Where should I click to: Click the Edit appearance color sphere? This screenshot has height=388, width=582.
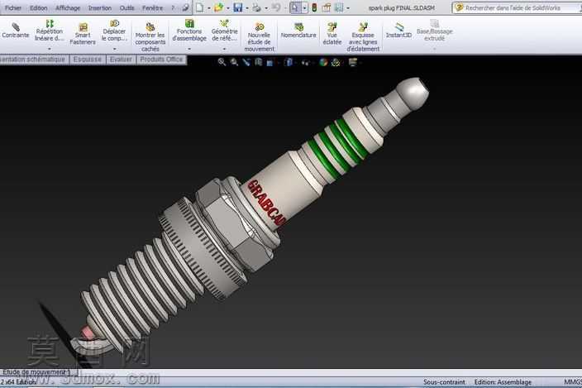tap(324, 62)
